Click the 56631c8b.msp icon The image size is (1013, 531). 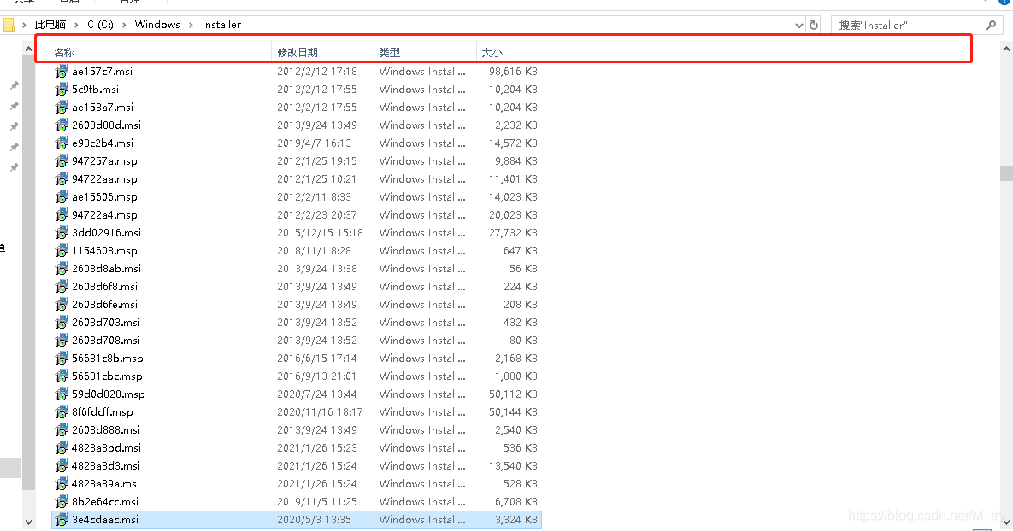pos(62,358)
